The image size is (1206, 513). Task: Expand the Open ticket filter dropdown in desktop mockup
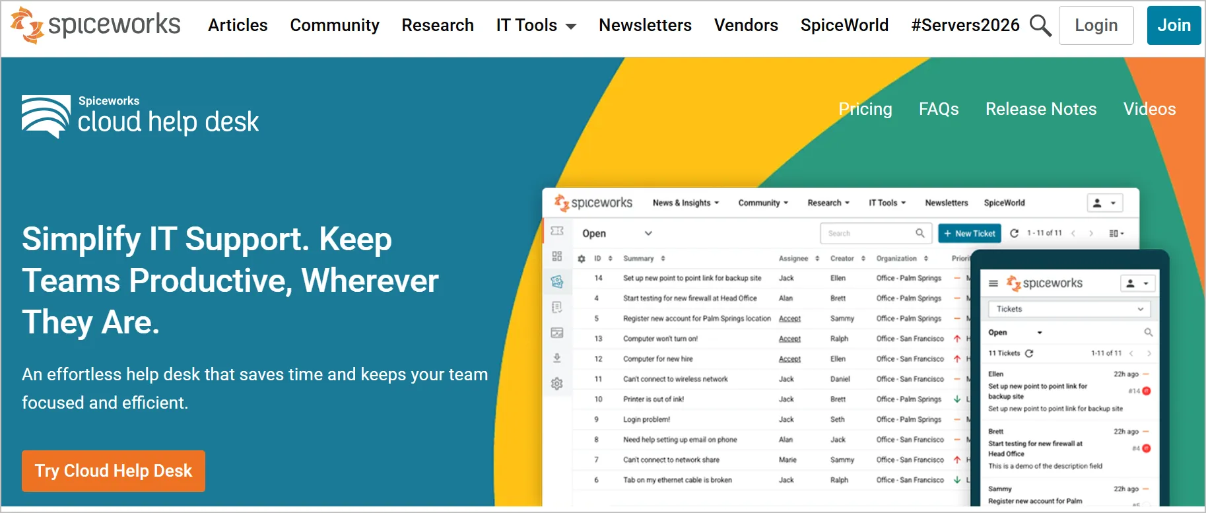(x=617, y=233)
